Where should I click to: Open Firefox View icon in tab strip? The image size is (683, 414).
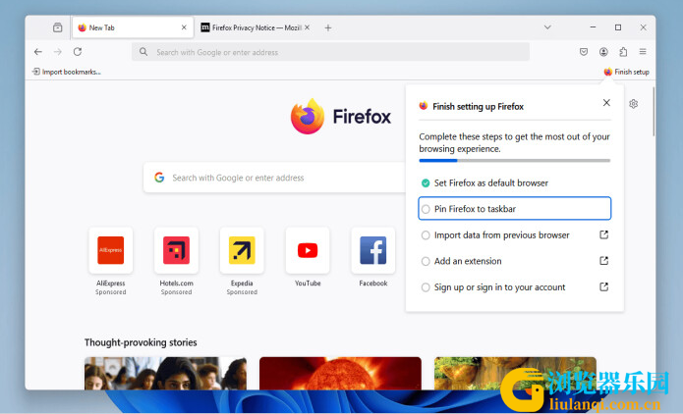tap(58, 27)
